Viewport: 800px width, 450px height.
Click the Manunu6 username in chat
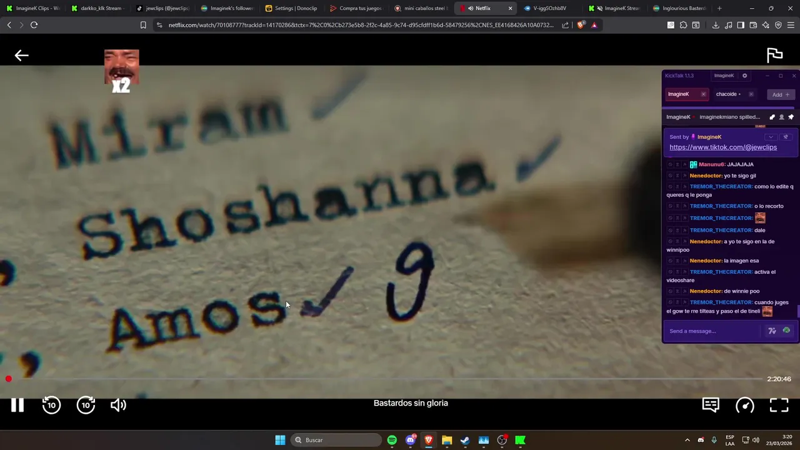pos(712,164)
